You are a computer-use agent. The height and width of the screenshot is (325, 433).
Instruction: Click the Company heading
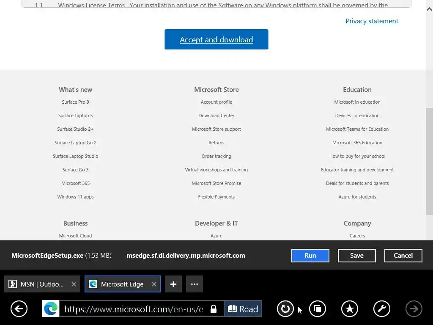coord(357,223)
